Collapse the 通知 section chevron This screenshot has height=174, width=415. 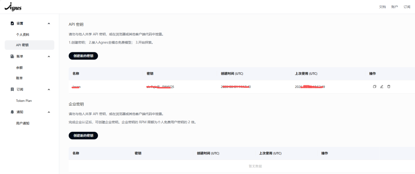49,112
